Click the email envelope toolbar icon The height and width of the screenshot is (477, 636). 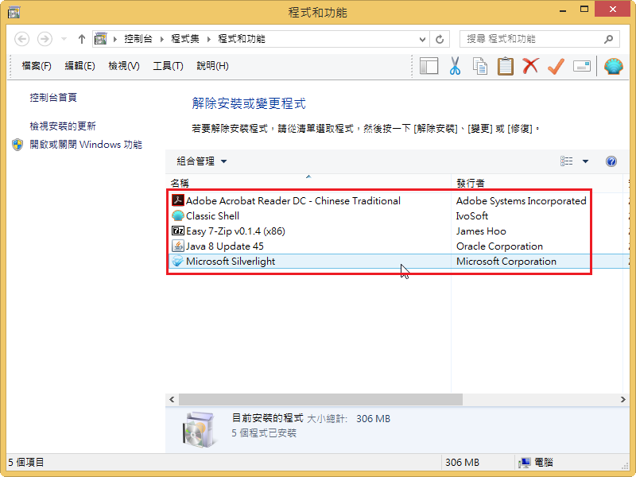(x=582, y=66)
